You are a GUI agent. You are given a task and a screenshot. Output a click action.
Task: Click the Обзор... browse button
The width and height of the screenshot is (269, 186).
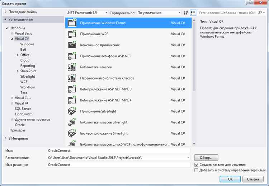click(206, 158)
